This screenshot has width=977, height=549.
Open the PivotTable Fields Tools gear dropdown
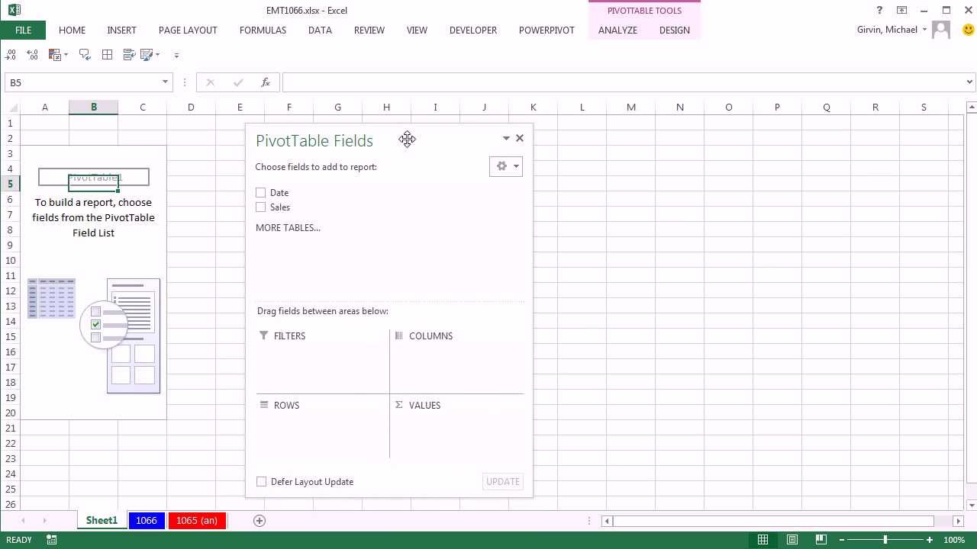click(x=506, y=166)
